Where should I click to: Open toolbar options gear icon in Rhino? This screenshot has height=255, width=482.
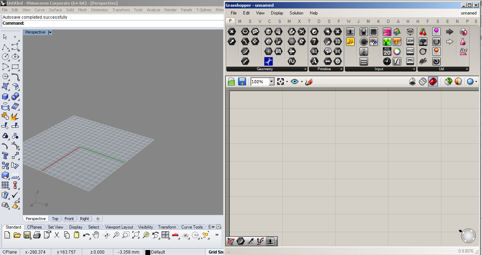(219, 227)
